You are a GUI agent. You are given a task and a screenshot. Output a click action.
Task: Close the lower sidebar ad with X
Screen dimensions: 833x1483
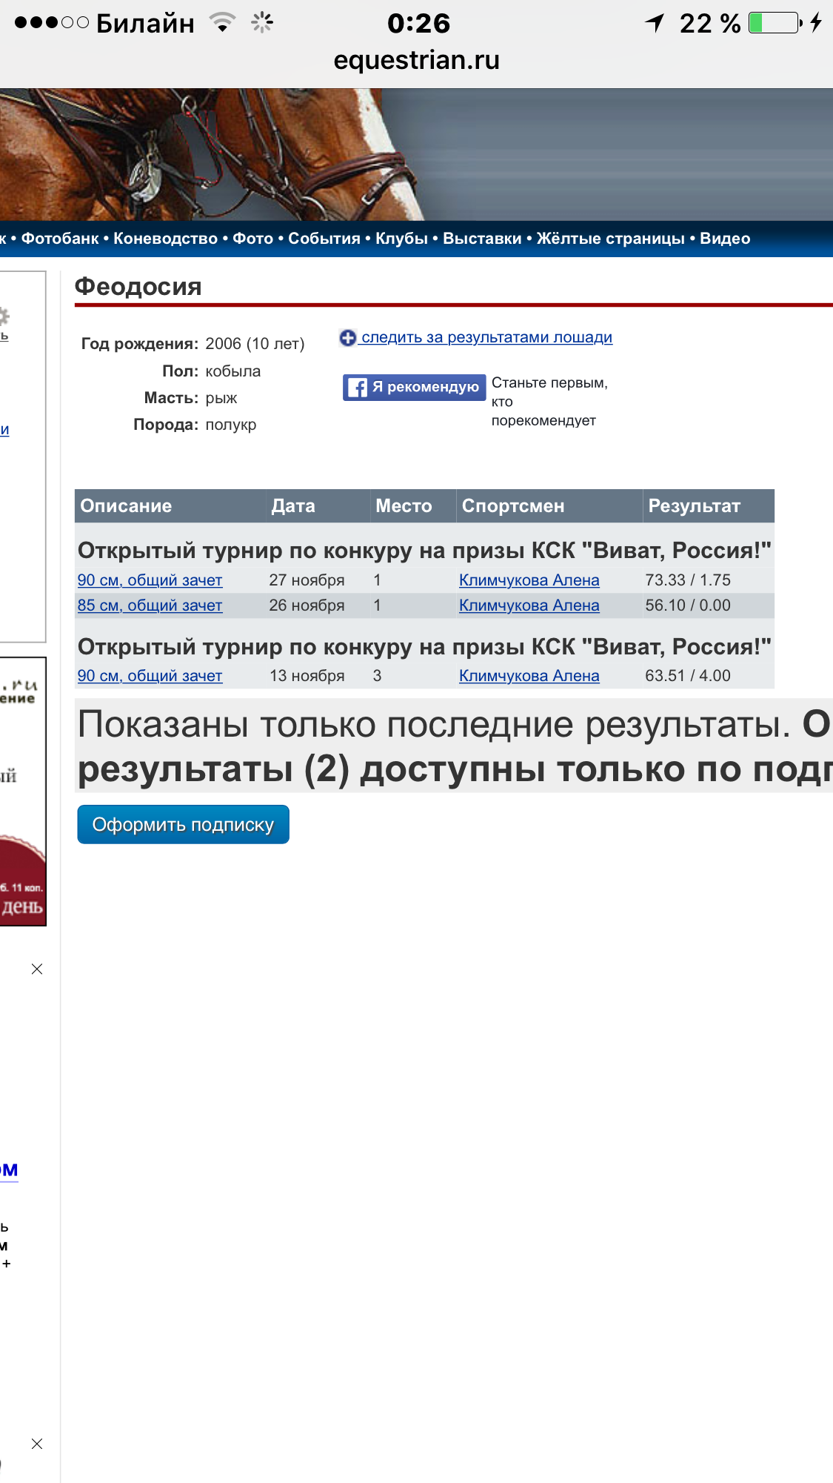pos(37,1444)
